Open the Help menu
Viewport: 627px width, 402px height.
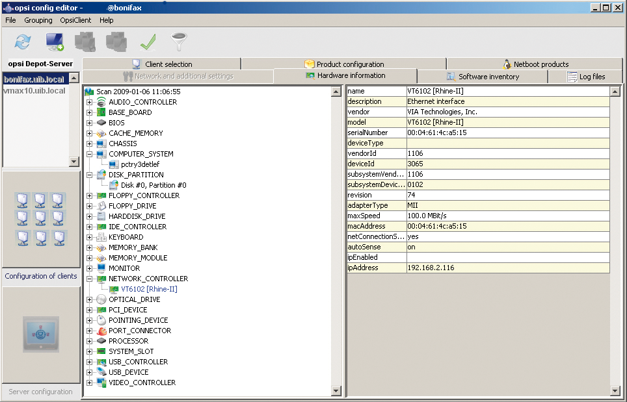tap(107, 20)
